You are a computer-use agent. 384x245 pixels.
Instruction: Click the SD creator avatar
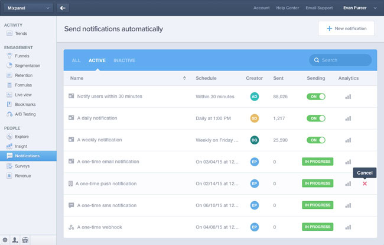click(x=255, y=118)
